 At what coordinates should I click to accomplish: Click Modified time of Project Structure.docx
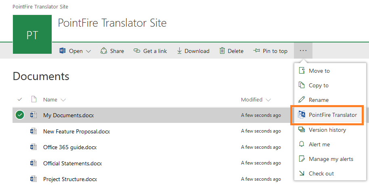click(x=261, y=179)
